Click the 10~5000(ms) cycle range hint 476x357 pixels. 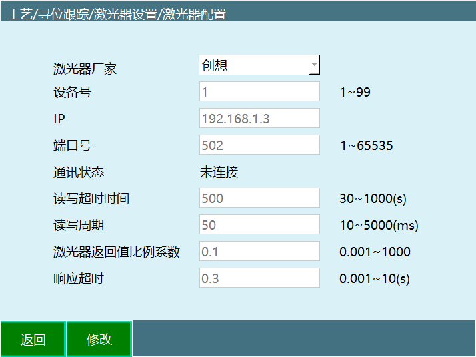coord(379,226)
